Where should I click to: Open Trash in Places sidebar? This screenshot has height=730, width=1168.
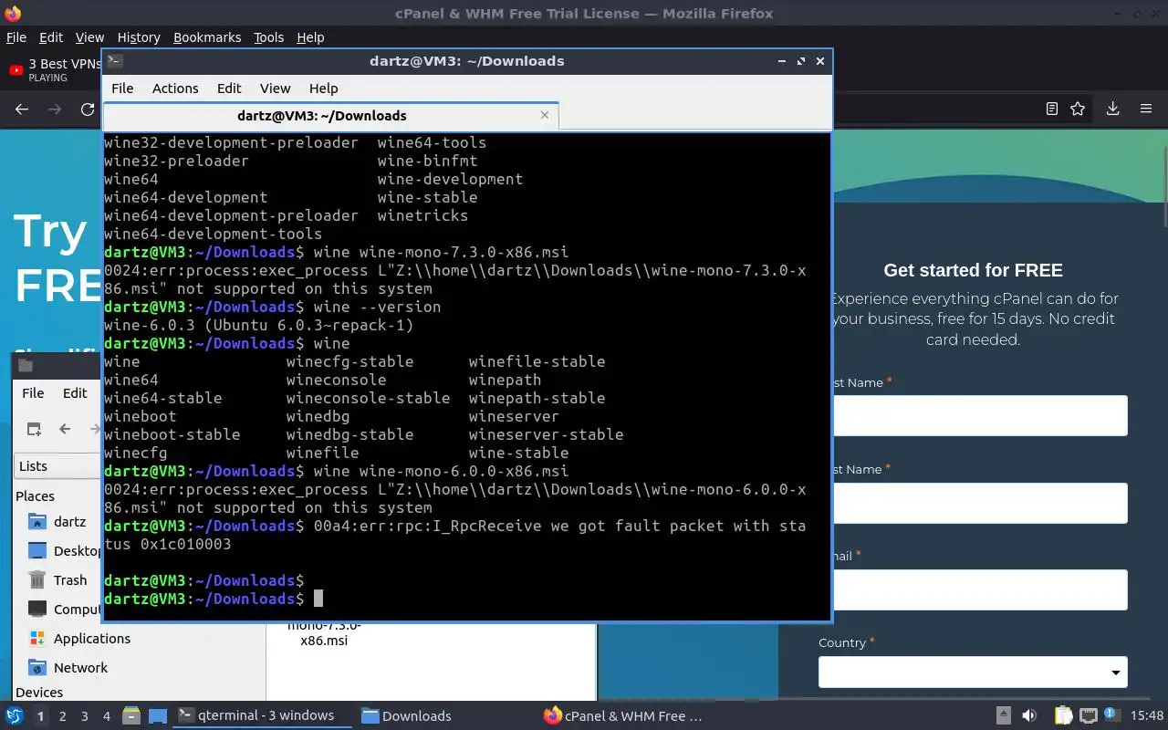point(57,580)
